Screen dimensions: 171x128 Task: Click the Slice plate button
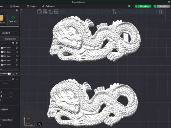click(x=145, y=6)
